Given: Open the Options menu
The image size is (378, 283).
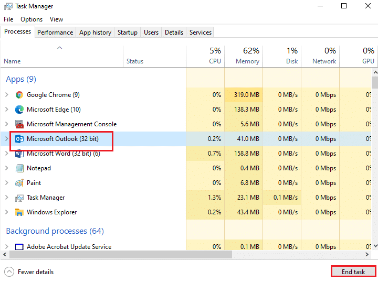Looking at the screenshot, I should pos(31,19).
